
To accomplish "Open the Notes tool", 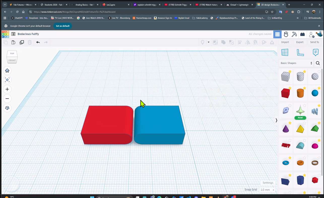I will 316,52.
